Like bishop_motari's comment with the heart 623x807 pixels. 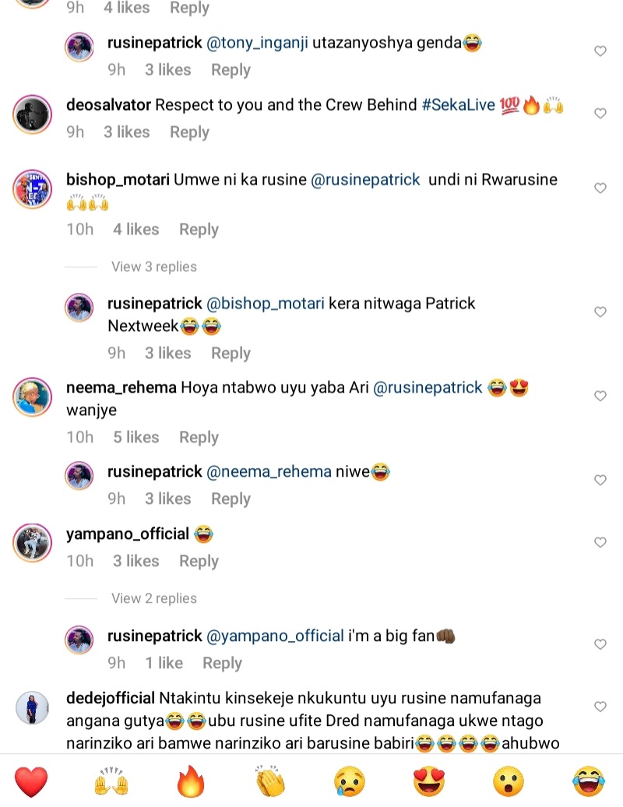(x=600, y=189)
